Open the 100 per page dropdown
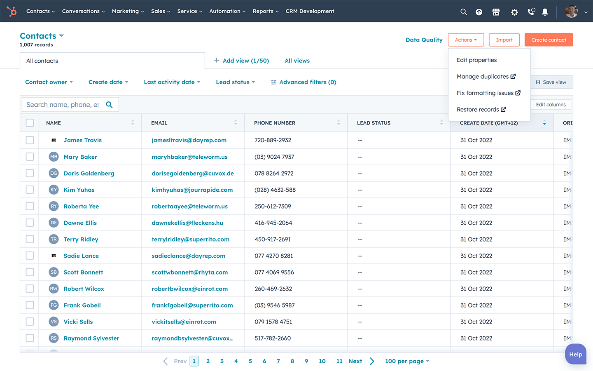The image size is (593, 371). [x=407, y=361]
